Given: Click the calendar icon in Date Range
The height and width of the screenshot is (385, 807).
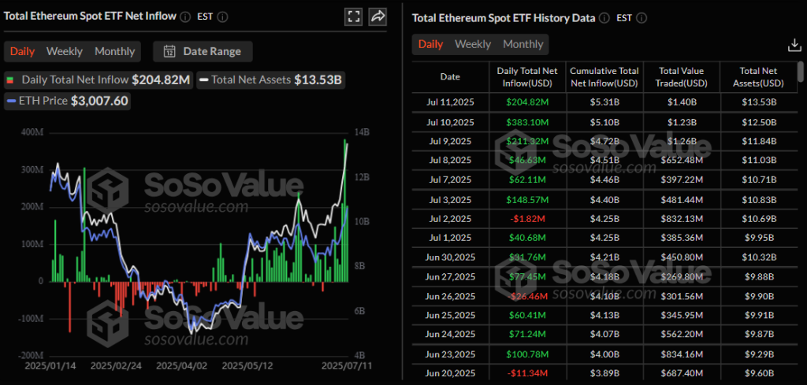Looking at the screenshot, I should 169,52.
